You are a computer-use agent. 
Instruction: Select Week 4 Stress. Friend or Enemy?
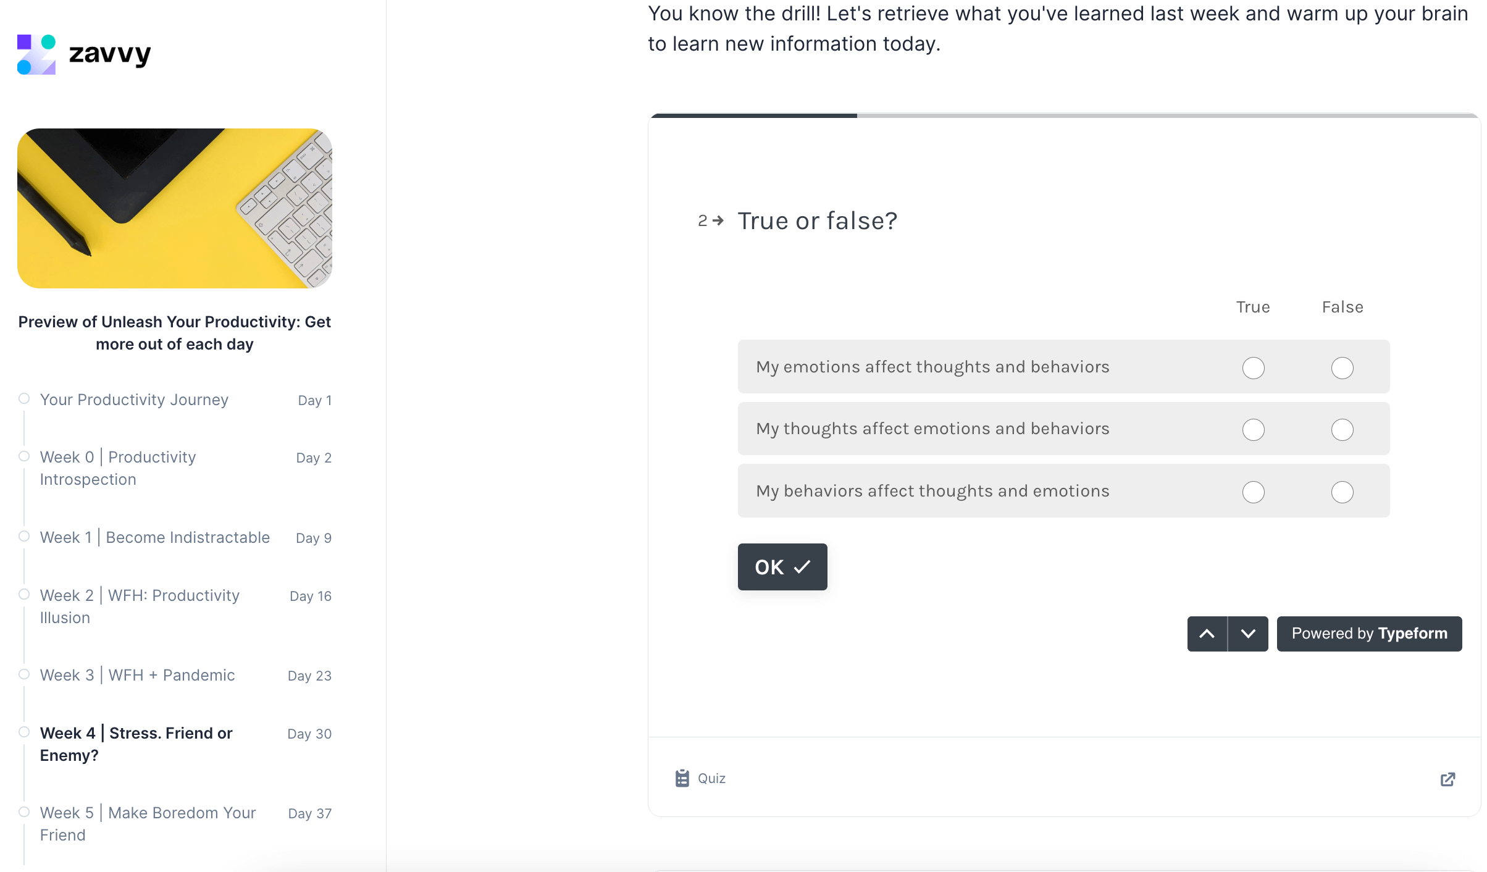tap(136, 744)
